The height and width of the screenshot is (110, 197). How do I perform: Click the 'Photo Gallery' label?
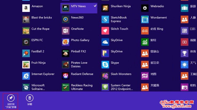click(x=80, y=40)
